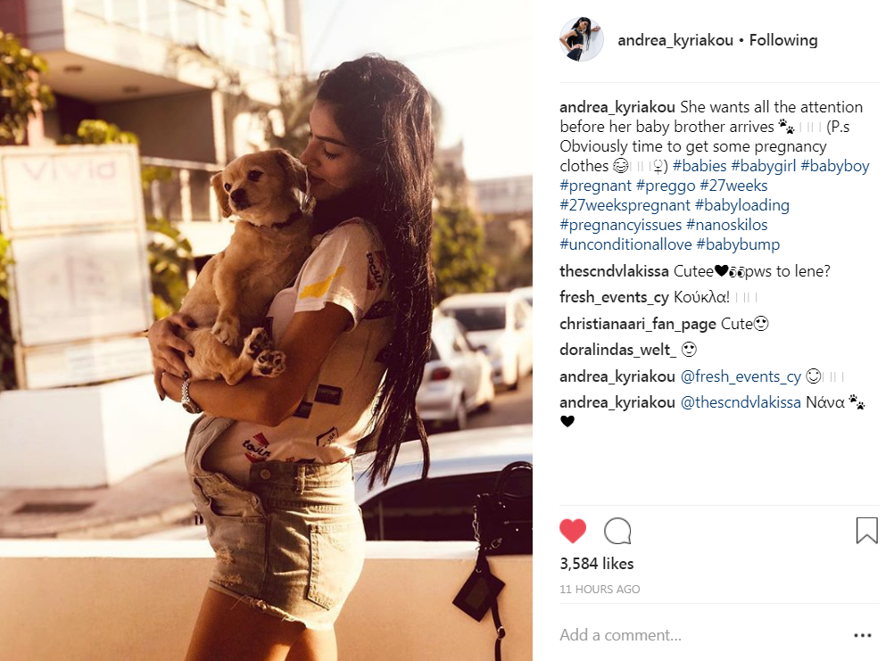The width and height of the screenshot is (894, 661).
Task: View thescndvlakissa commenter profile
Action: [x=614, y=271]
